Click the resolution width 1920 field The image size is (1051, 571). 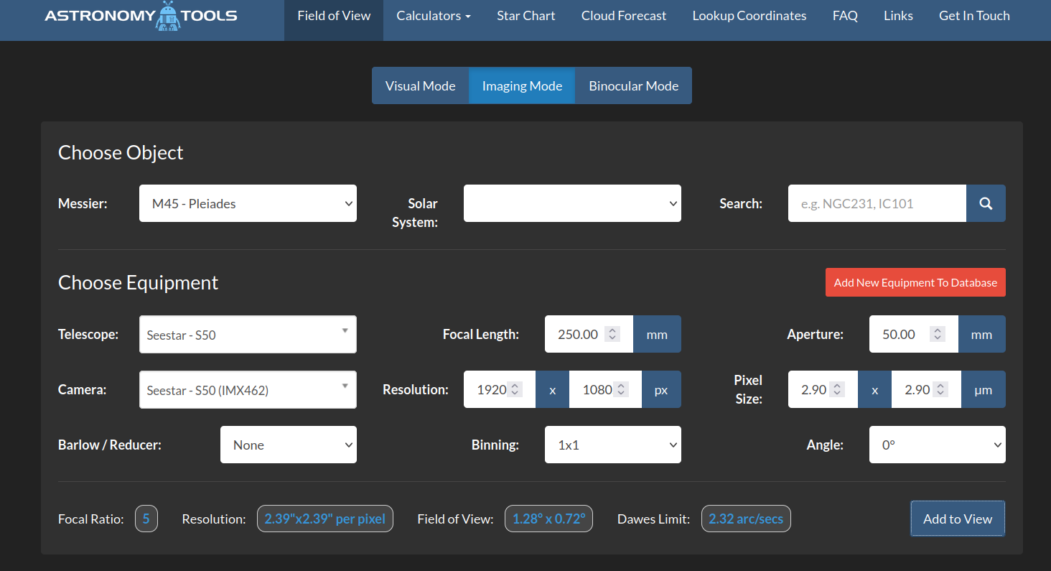point(500,389)
